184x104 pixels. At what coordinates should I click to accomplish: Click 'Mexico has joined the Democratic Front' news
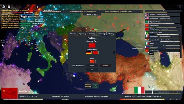(x=118, y=12)
